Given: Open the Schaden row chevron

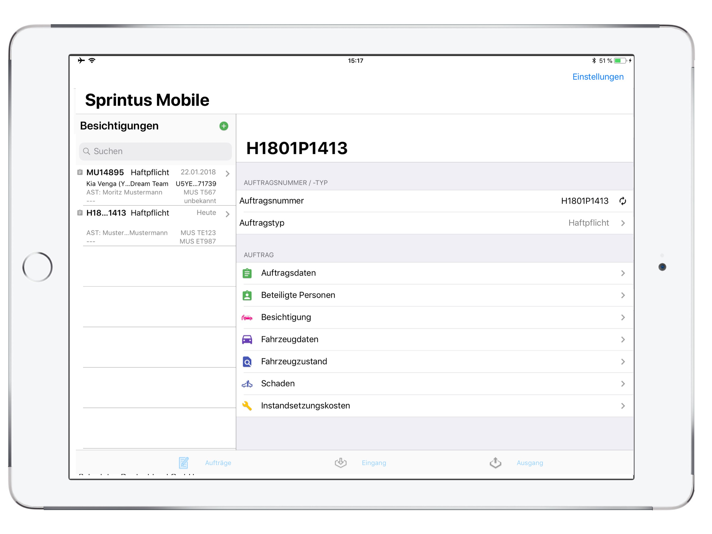Looking at the screenshot, I should click(623, 384).
